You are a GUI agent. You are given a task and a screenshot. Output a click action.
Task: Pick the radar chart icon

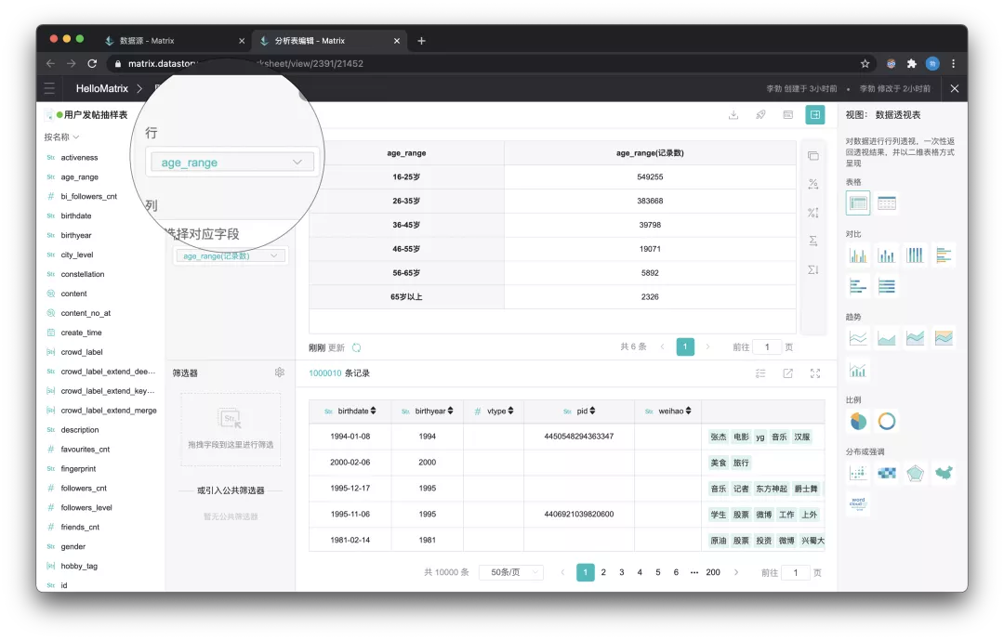[915, 473]
